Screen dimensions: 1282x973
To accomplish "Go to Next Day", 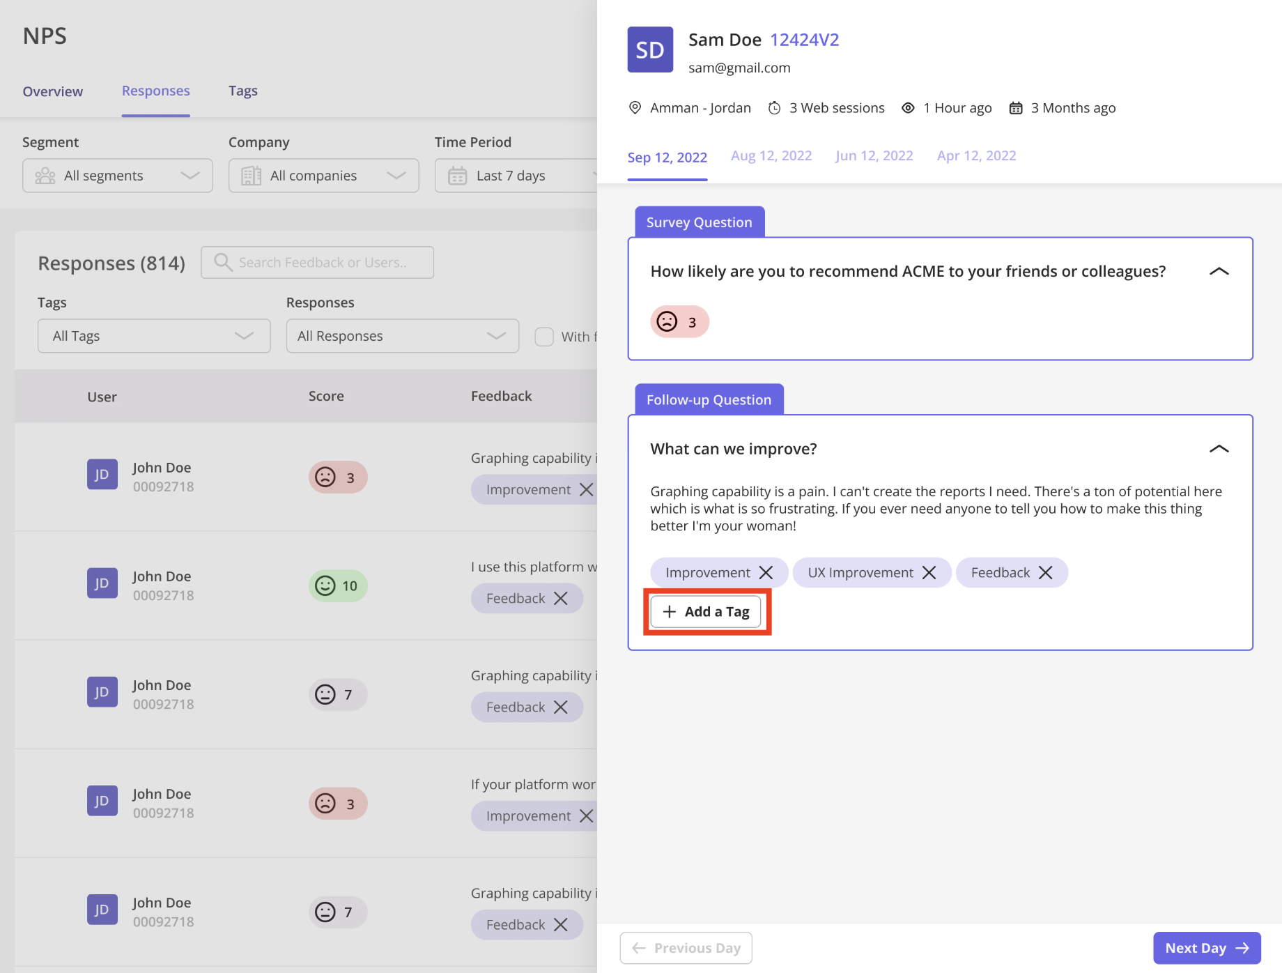I will coord(1207,948).
